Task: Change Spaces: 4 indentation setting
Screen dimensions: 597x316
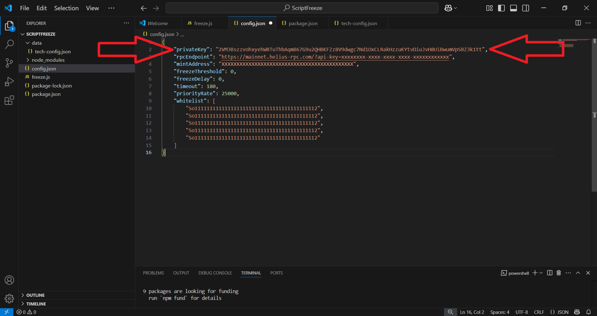Action: 500,312
